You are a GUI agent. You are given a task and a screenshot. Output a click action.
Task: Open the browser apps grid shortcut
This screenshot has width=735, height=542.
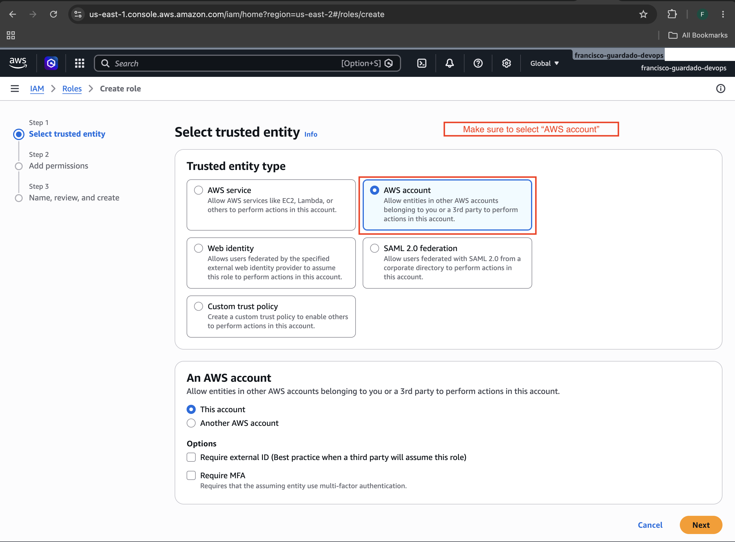[x=11, y=35]
